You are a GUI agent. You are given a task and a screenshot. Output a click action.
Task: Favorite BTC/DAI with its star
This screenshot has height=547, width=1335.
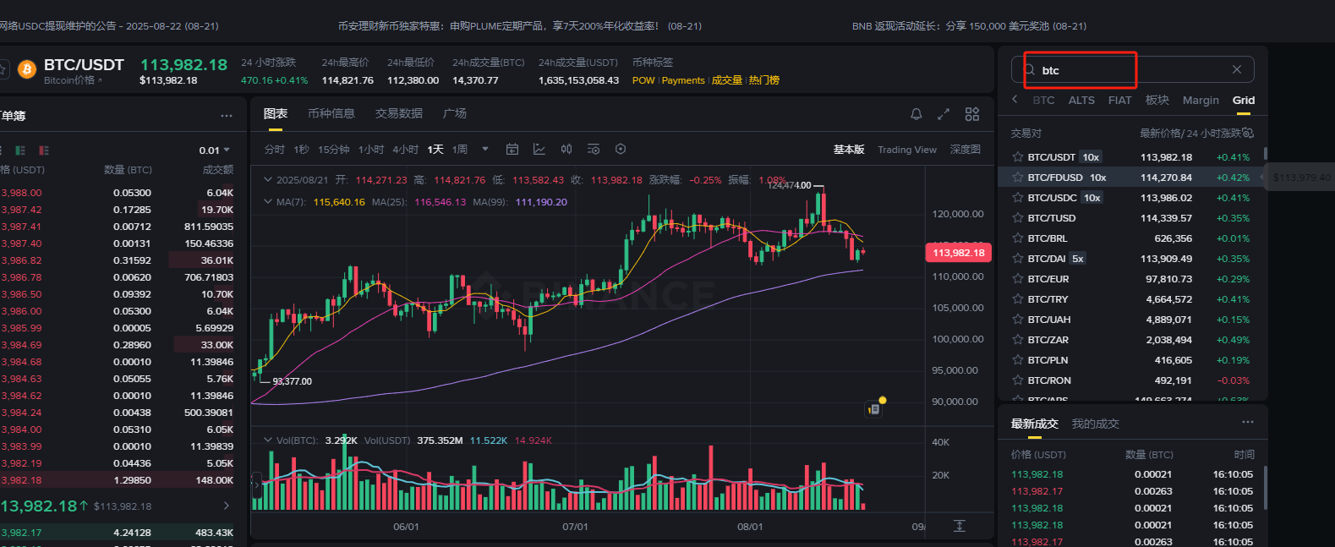[1018, 259]
